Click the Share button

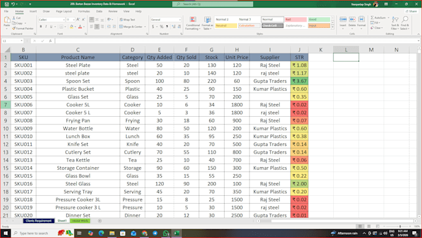(411, 11)
